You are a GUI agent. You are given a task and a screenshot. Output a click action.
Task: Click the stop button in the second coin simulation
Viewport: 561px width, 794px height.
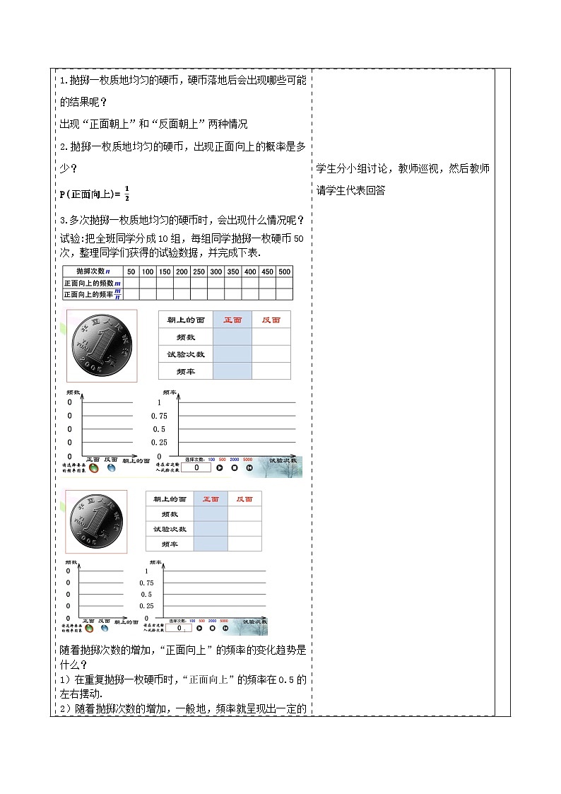pyautogui.click(x=213, y=628)
